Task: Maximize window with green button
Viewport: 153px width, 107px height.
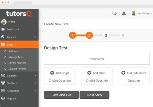Action: coord(8,2)
